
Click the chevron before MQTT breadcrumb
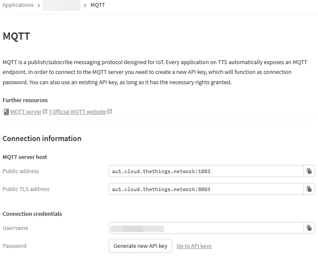[x=85, y=6]
